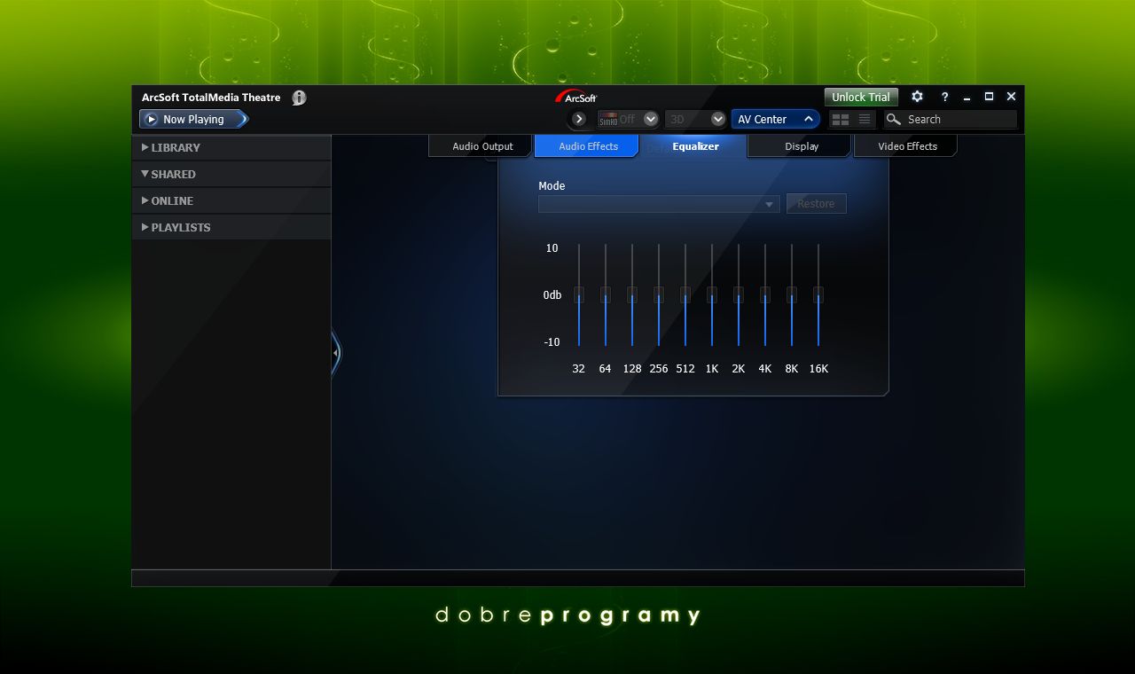Click the 4K equalizer slider

(765, 294)
